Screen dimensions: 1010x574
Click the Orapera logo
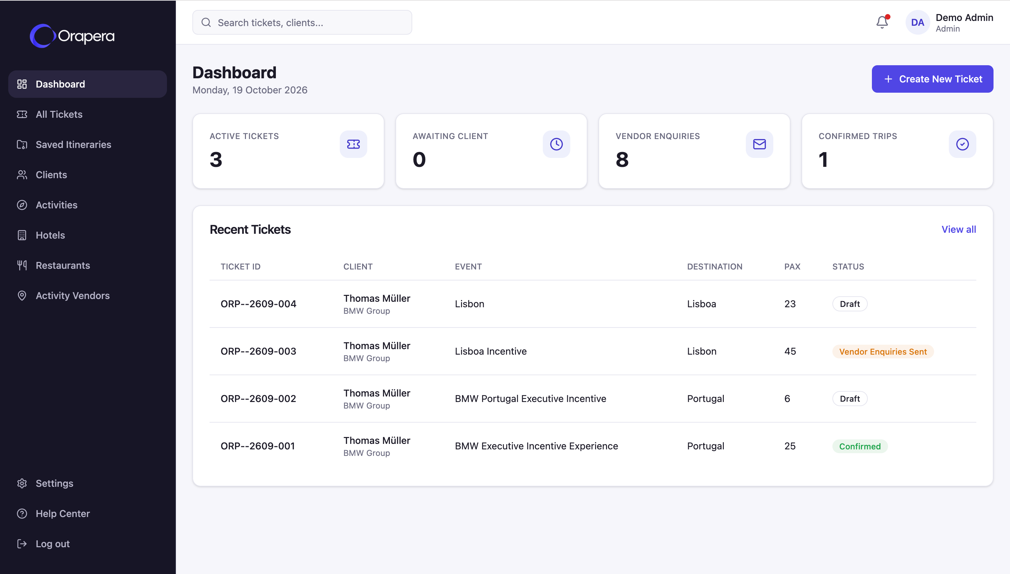[x=72, y=36]
